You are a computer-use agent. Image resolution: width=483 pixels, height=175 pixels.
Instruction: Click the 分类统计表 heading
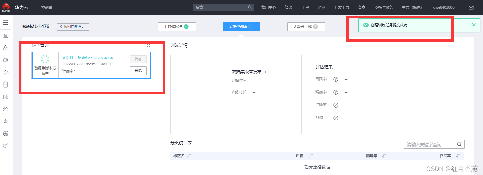[x=181, y=143]
